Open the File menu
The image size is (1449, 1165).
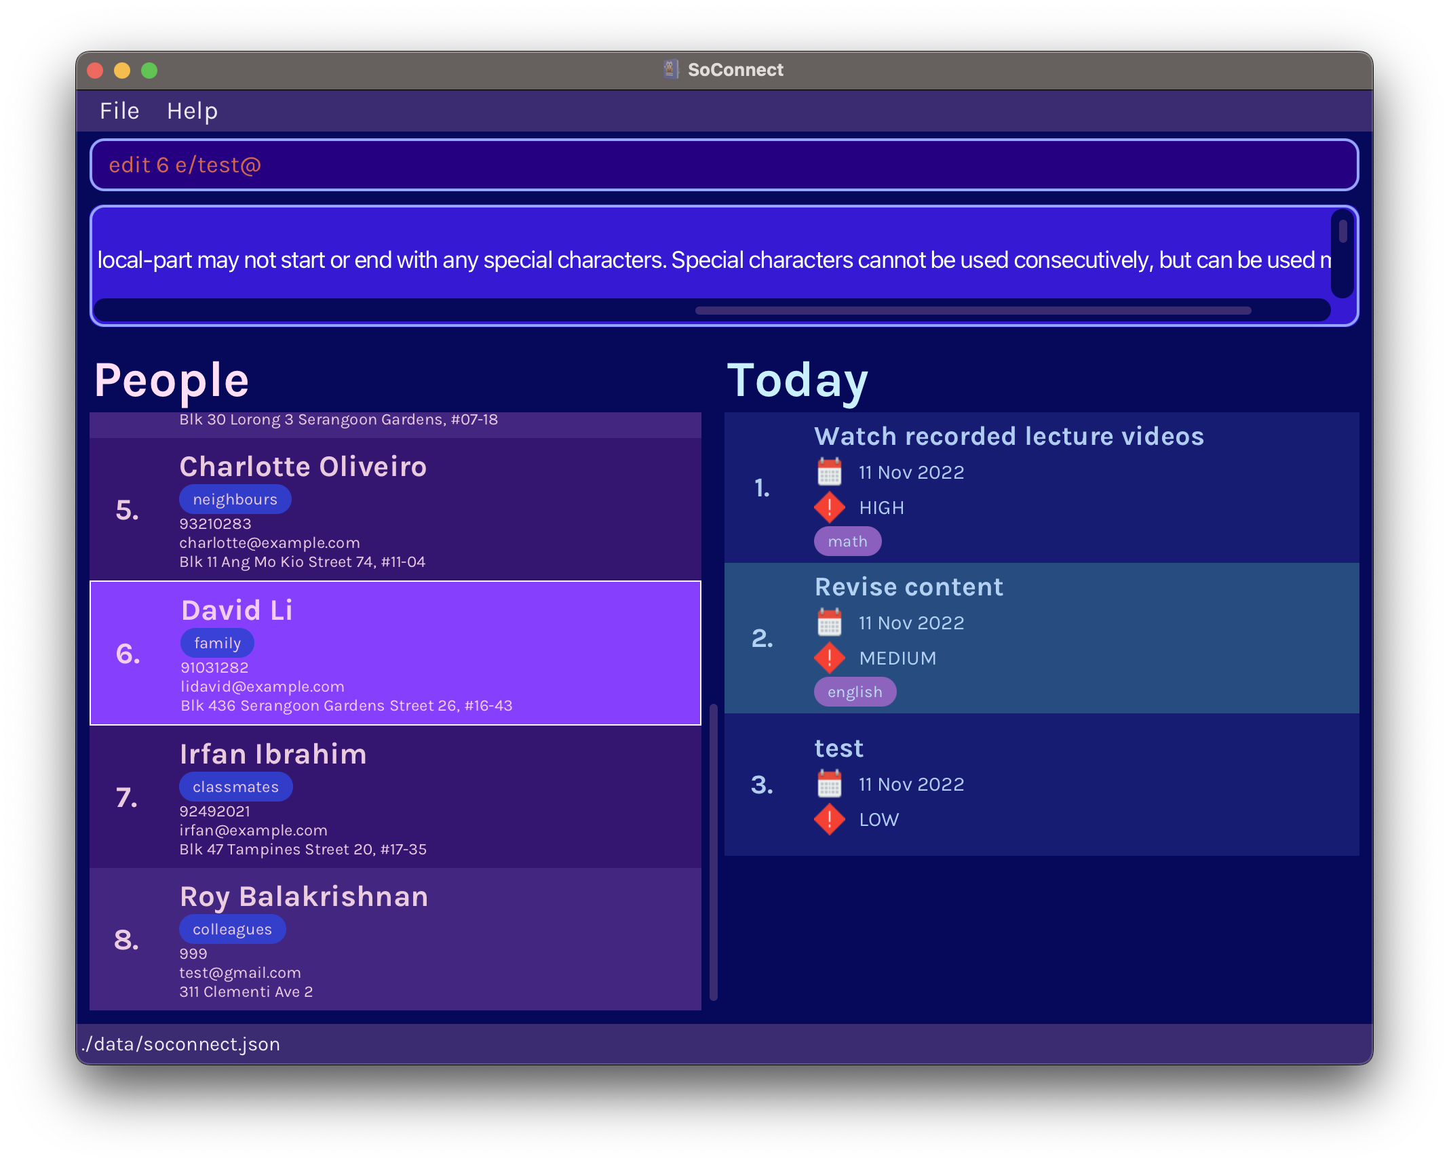click(x=119, y=111)
